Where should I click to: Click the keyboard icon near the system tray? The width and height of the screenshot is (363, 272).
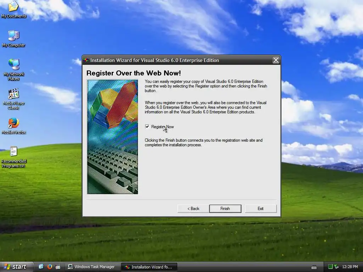coord(314,267)
